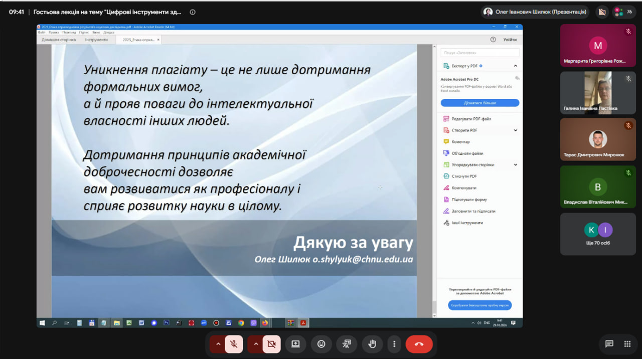Open emoji reactions button
Image resolution: width=642 pixels, height=359 pixels.
tap(321, 344)
